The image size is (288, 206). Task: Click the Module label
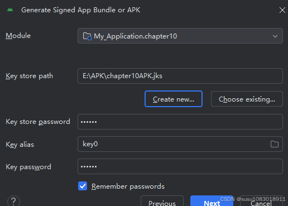point(18,36)
